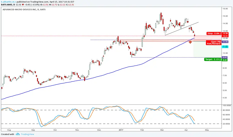Click the 4.00 price axis label
This screenshot has width=233, height=137.
(x=225, y=98)
